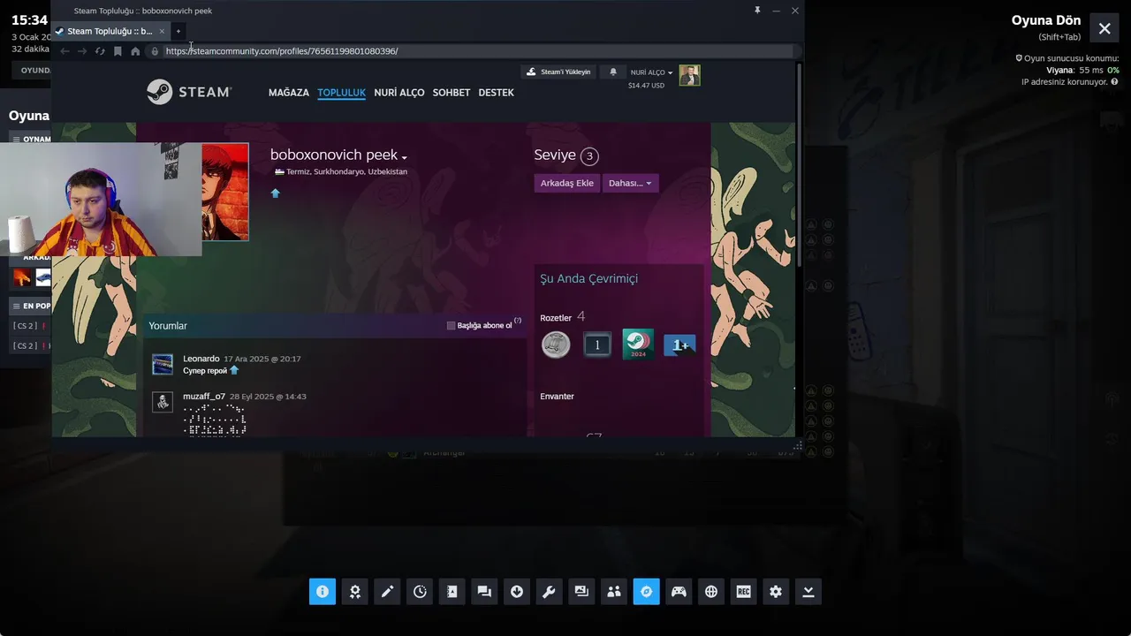Open the REC game recording icon
This screenshot has width=1131, height=636.
tap(743, 592)
